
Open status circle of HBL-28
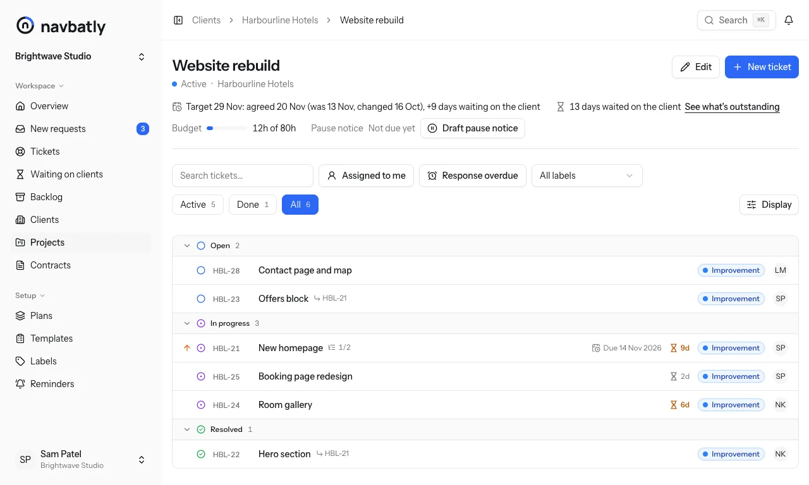(201, 270)
